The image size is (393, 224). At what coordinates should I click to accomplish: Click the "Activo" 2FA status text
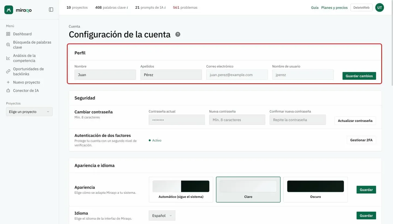tap(157, 140)
